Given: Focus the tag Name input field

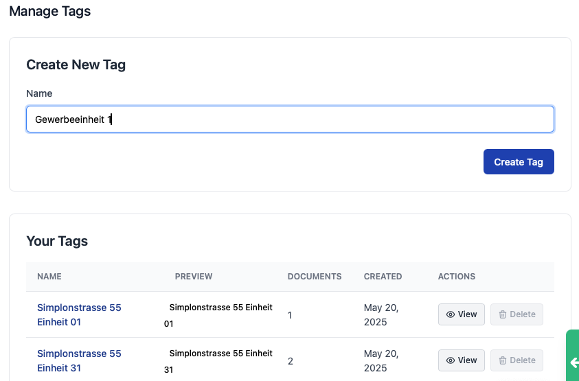Looking at the screenshot, I should (x=290, y=119).
